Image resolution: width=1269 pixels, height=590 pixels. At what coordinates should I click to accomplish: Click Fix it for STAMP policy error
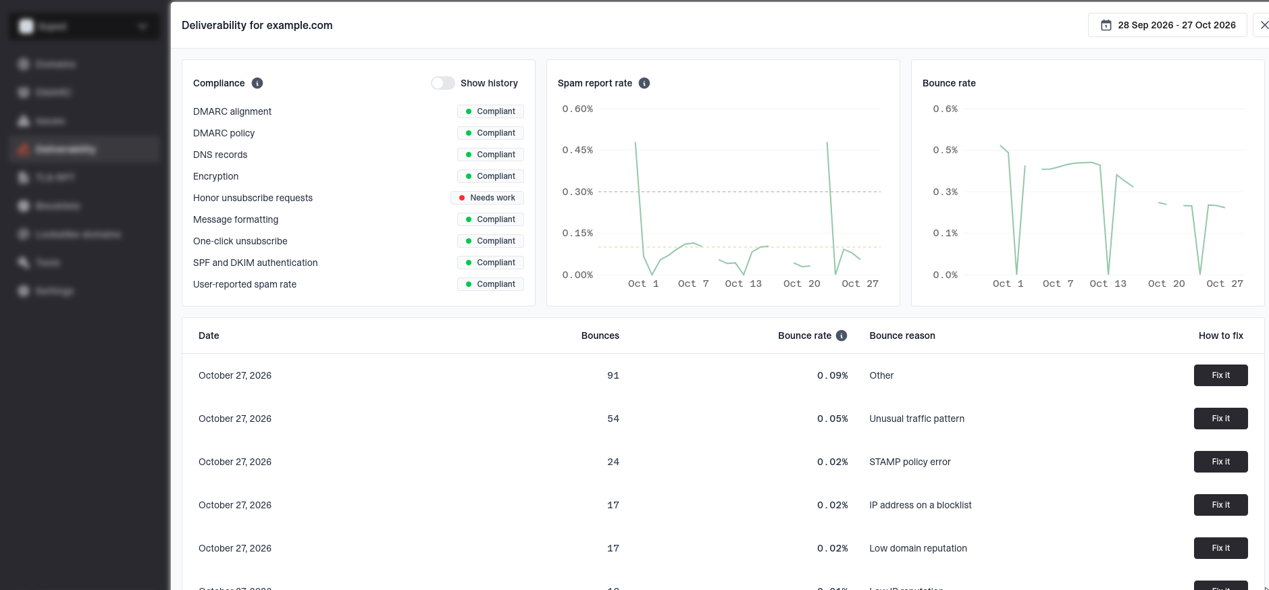1220,462
